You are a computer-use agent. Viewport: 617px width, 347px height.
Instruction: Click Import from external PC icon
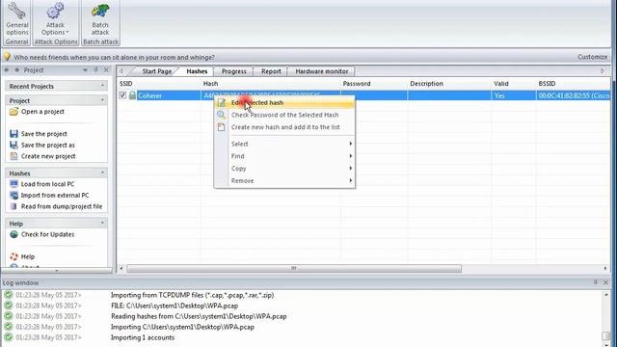(x=13, y=195)
